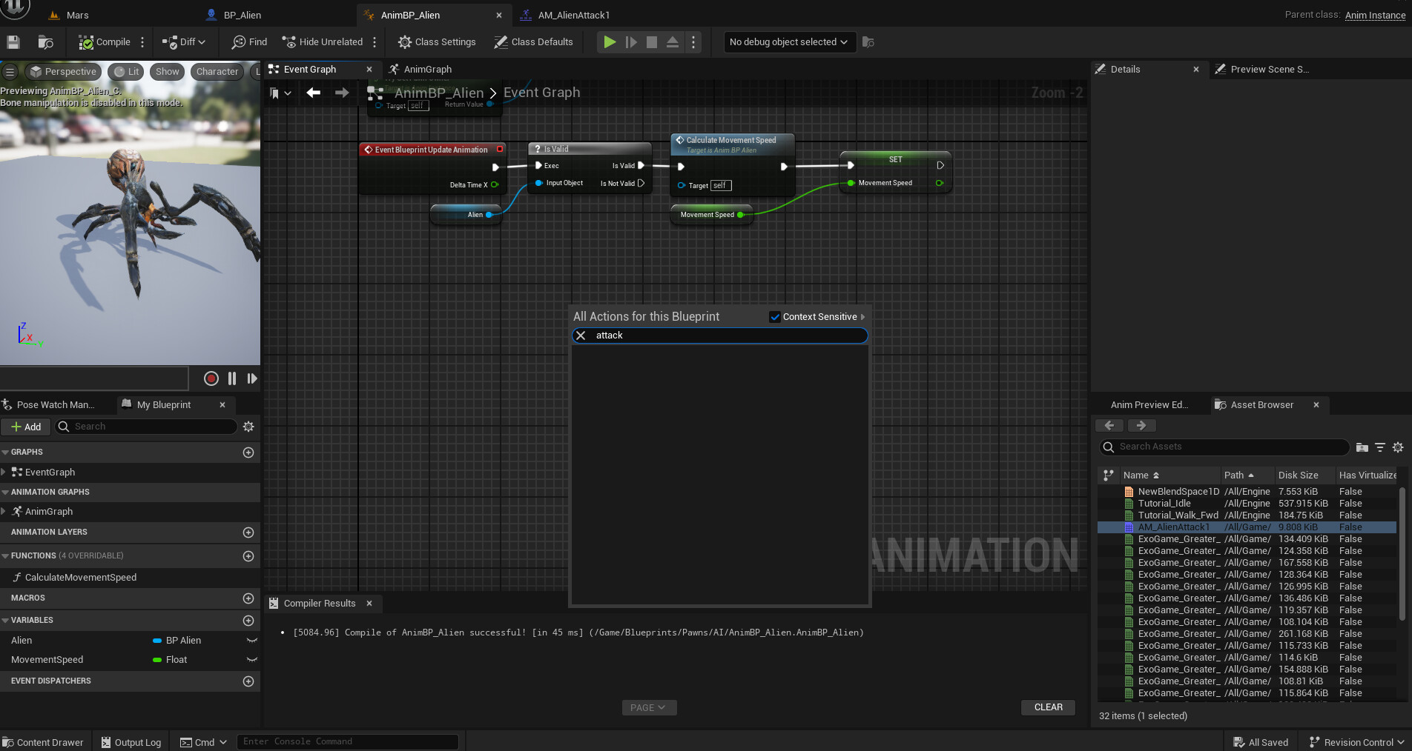This screenshot has width=1412, height=751.
Task: Toggle the Context Sensitive checkbox
Action: [775, 317]
